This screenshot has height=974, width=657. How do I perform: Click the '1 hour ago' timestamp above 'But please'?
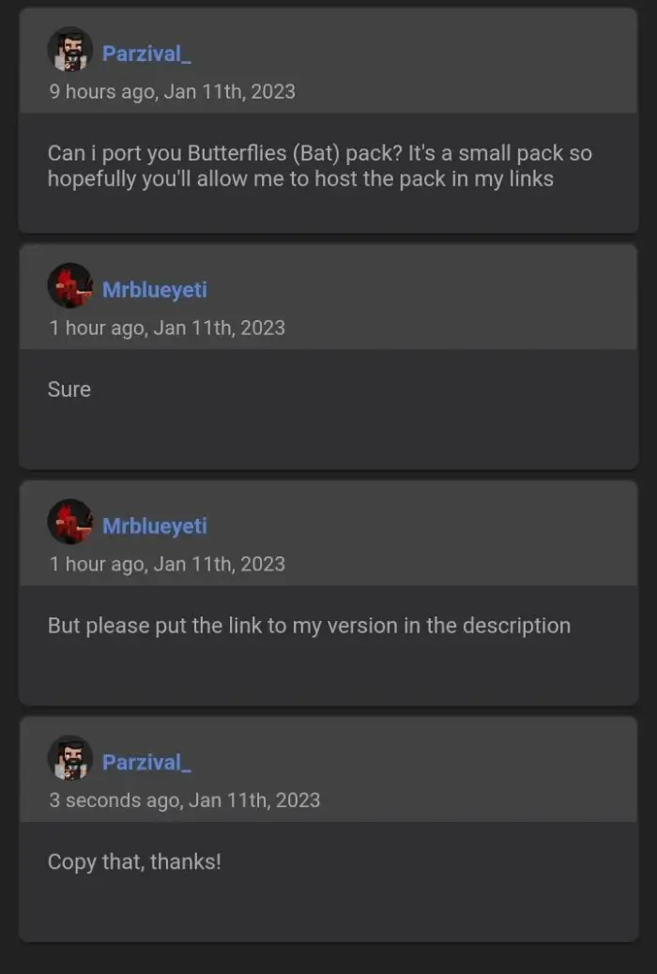167,564
